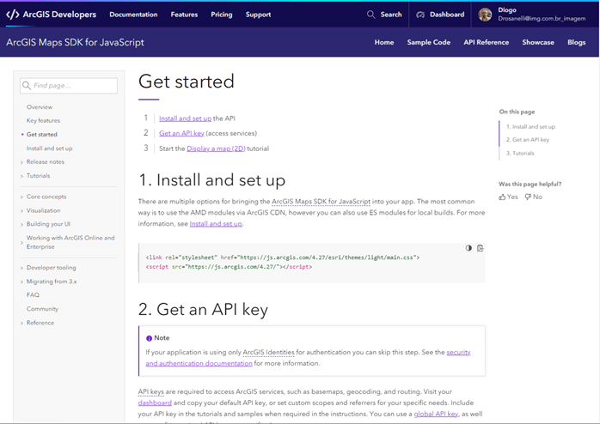Copy code with the clipboard icon
600x424 pixels.
(480, 248)
